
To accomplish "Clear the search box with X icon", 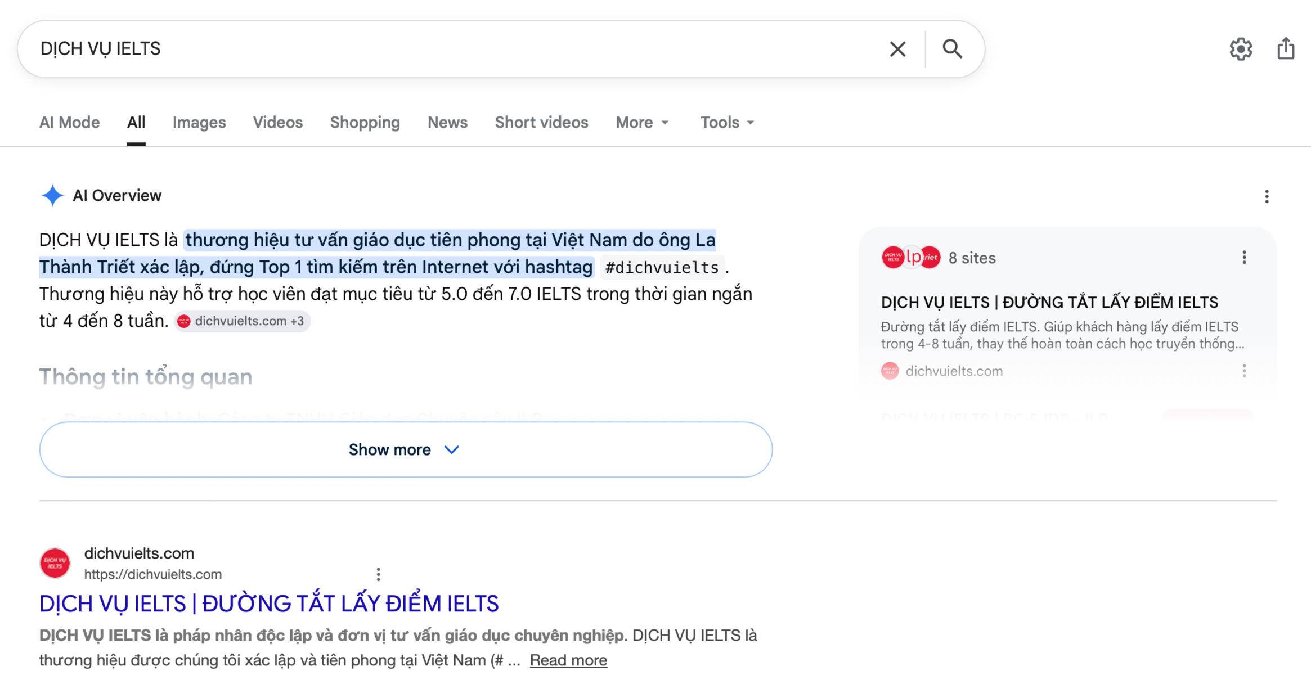I will pyautogui.click(x=897, y=49).
